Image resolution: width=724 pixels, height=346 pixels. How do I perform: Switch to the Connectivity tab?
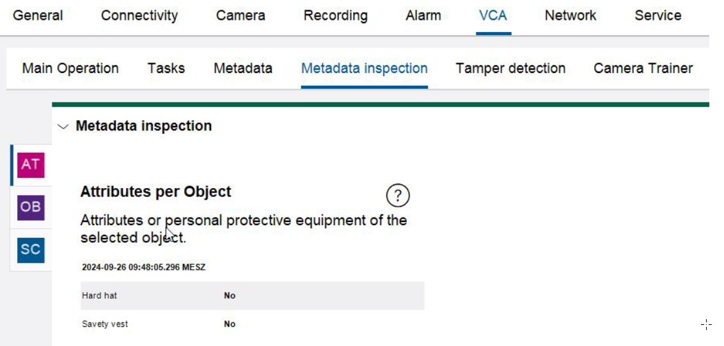click(x=139, y=16)
